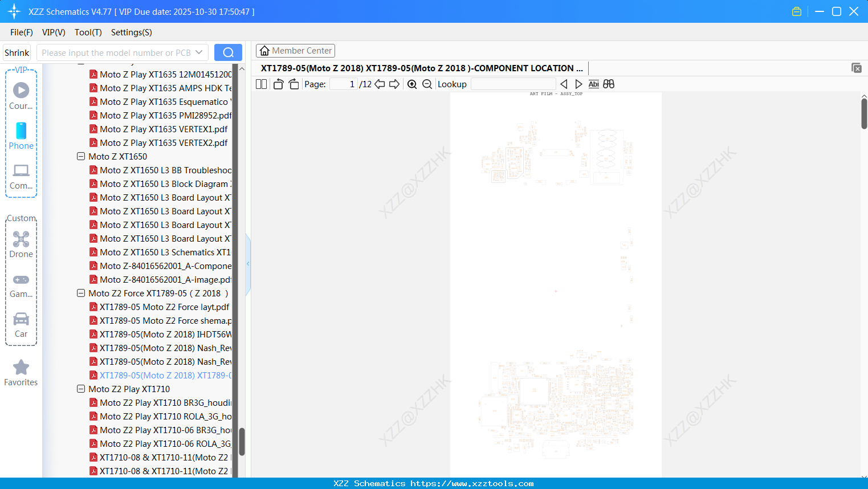Click the Lookup text field
The image size is (868, 489).
513,84
